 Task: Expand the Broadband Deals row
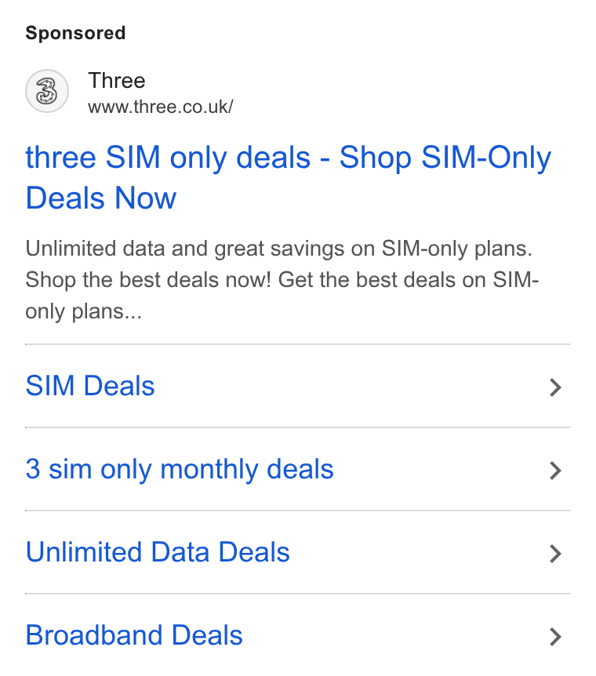297,635
